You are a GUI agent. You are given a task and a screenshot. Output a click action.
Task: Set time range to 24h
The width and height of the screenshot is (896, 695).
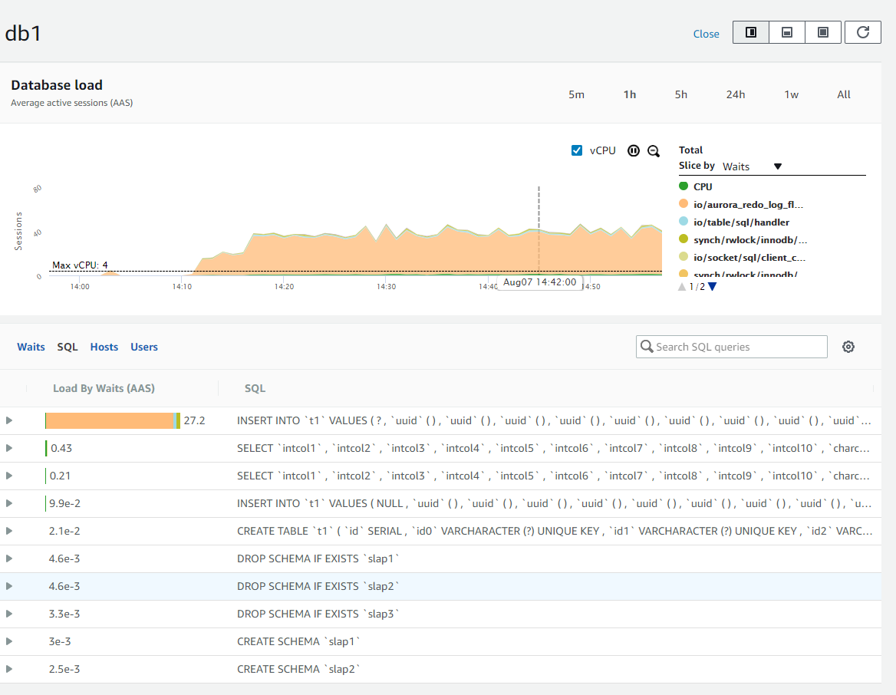[736, 94]
